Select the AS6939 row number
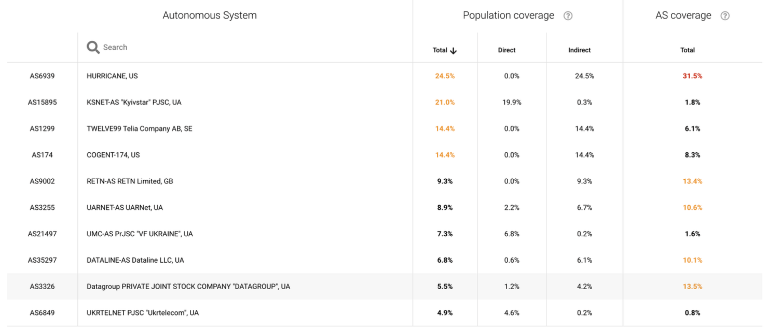 pyautogui.click(x=42, y=76)
